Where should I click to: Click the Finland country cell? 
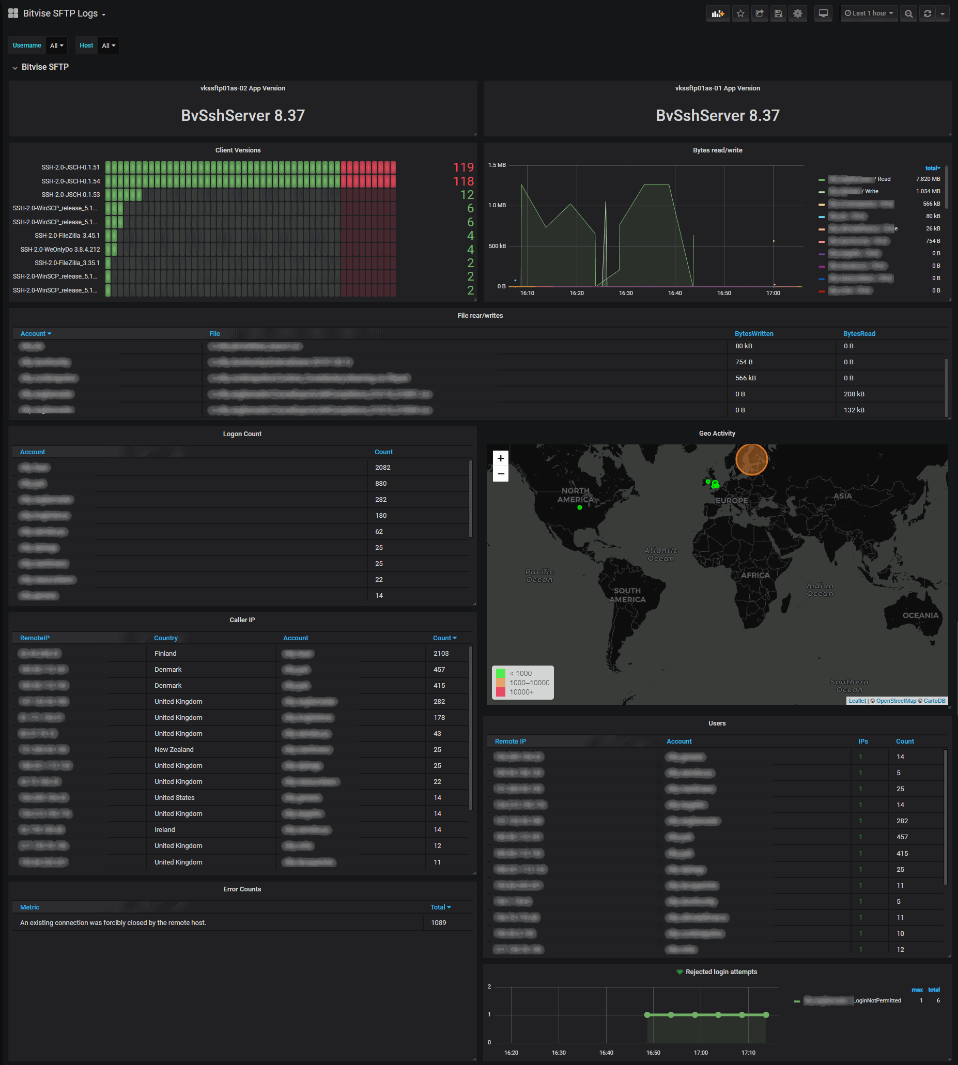[165, 653]
